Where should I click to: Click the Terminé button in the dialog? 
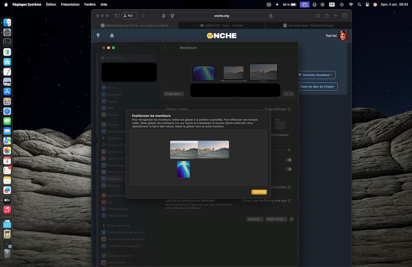click(x=259, y=192)
